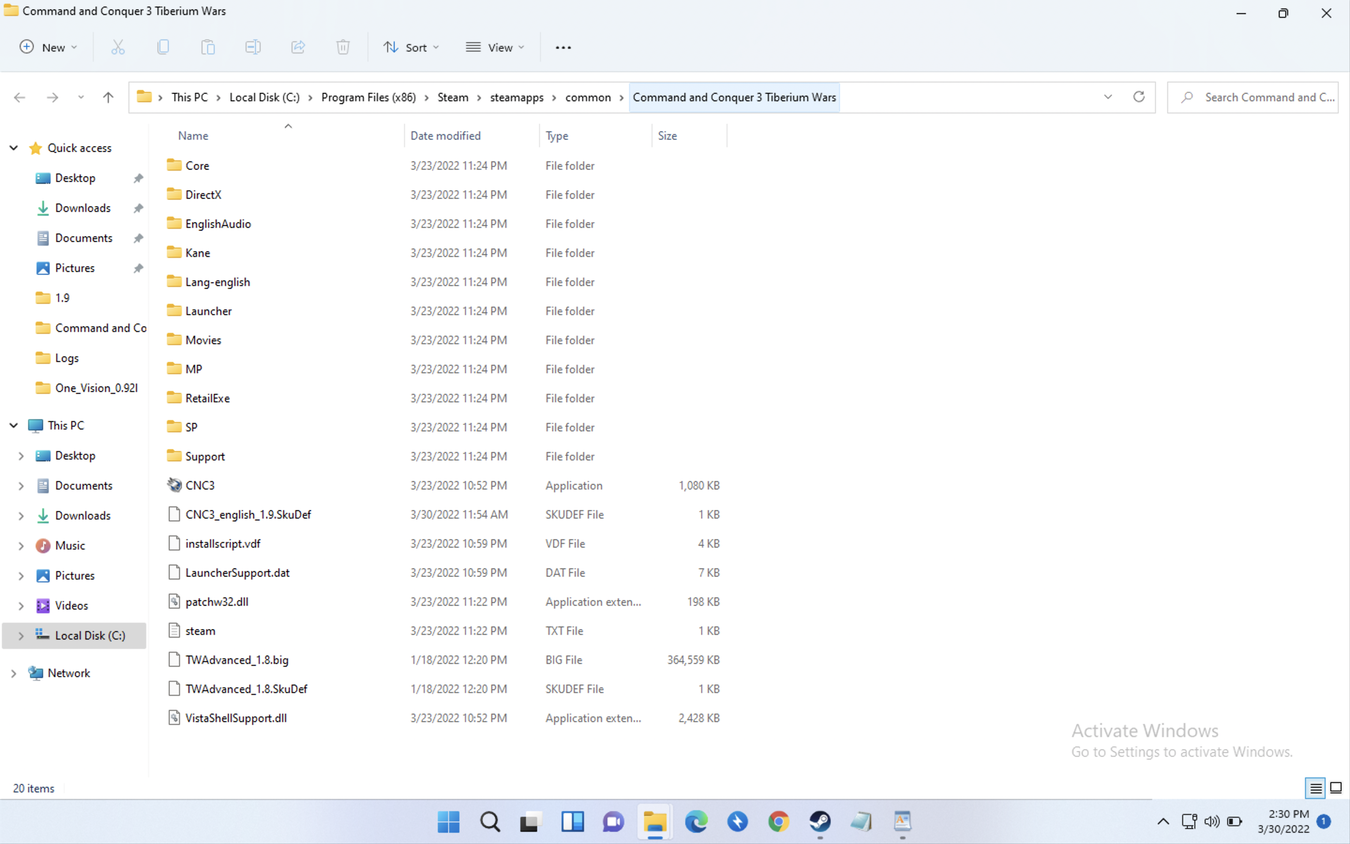This screenshot has width=1350, height=844.
Task: Click the Rename toolbar icon
Action: [x=253, y=47]
